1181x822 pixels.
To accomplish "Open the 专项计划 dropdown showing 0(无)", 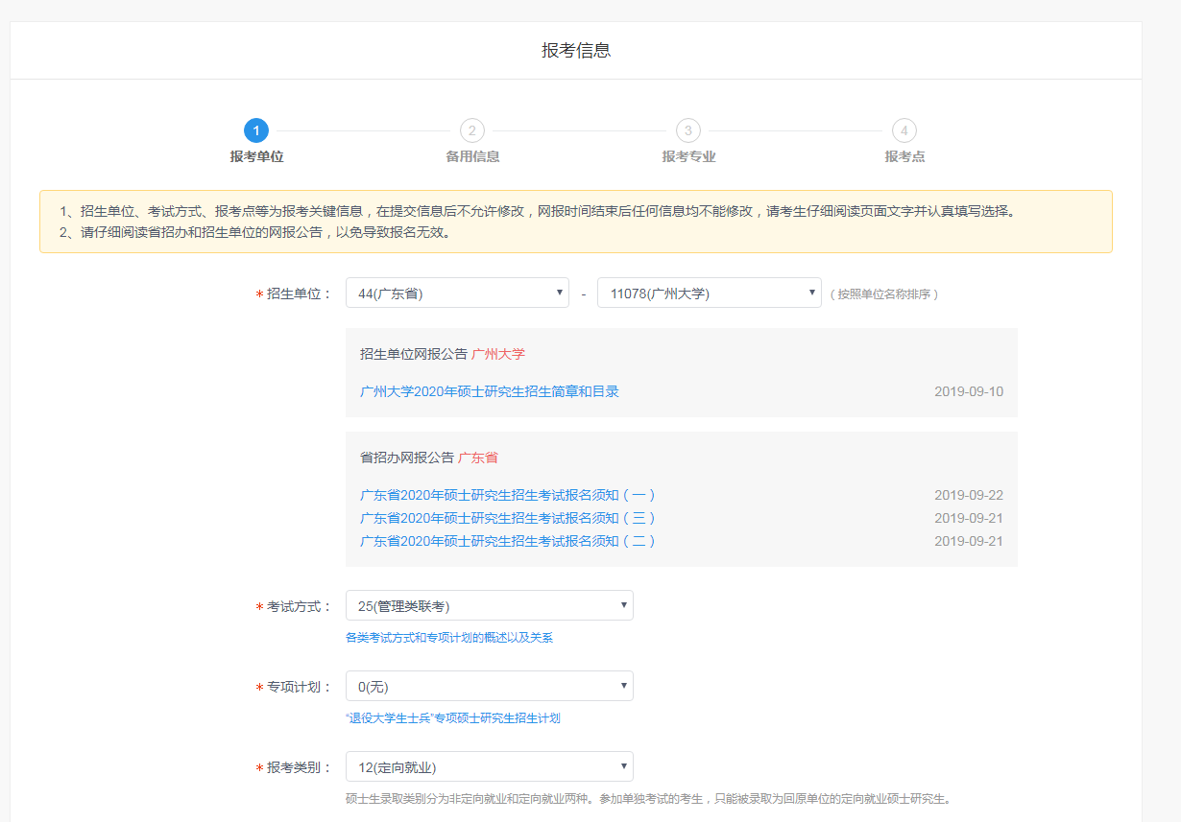I will click(490, 685).
